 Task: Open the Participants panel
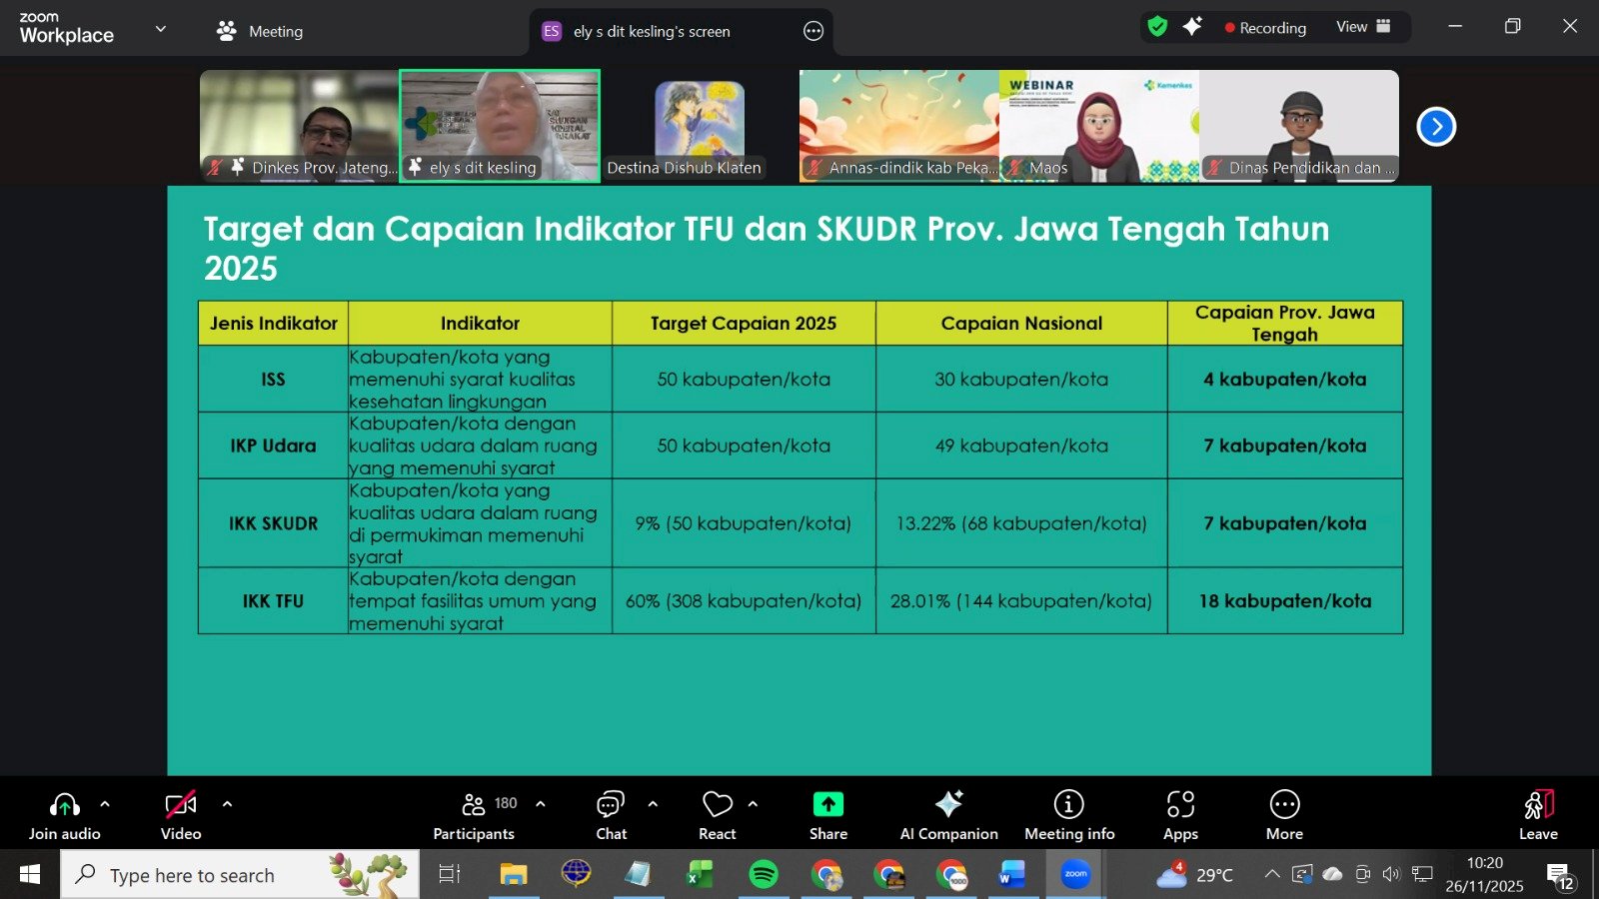[x=475, y=815]
